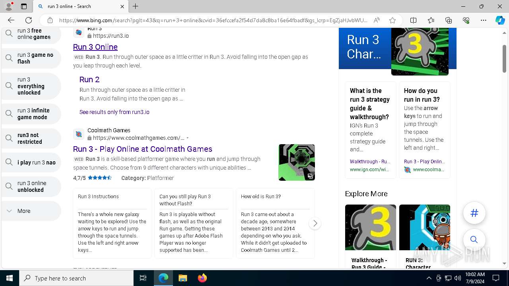Launch Firefox from taskbar

click(x=202, y=278)
